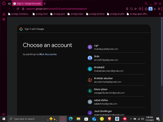
Task: Reload the page
Action: [x=18, y=9]
